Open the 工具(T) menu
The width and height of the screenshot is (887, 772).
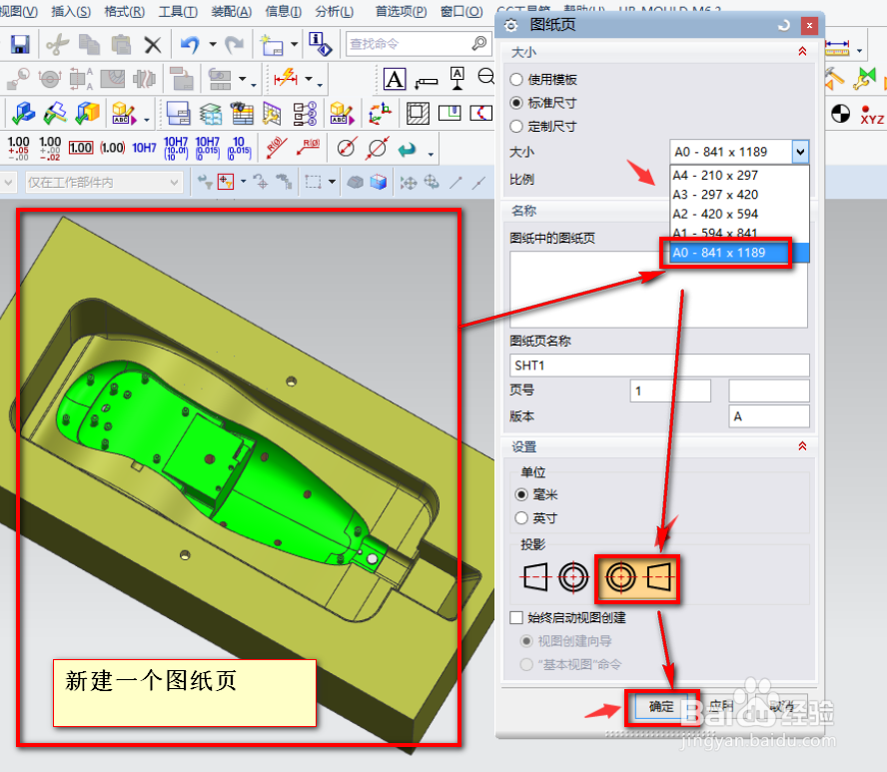(x=178, y=11)
